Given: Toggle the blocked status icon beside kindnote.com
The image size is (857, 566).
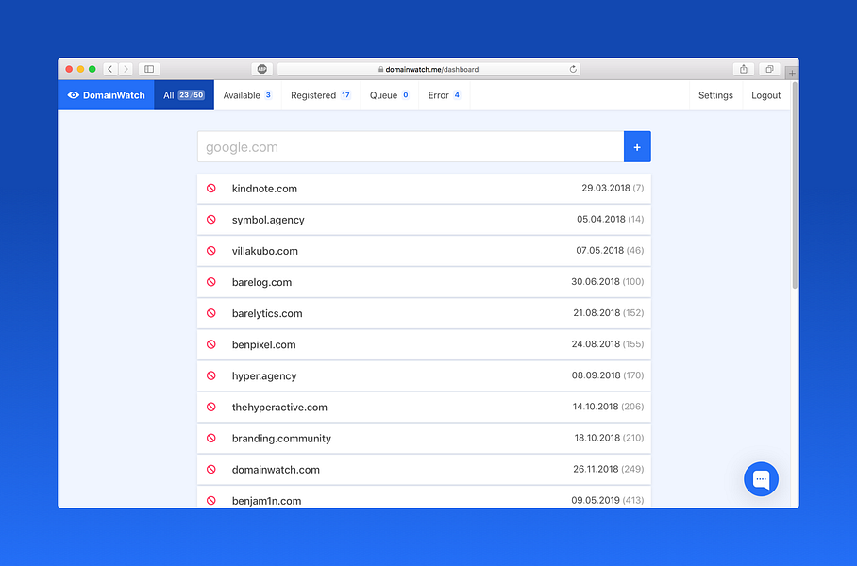Looking at the screenshot, I should 211,188.
